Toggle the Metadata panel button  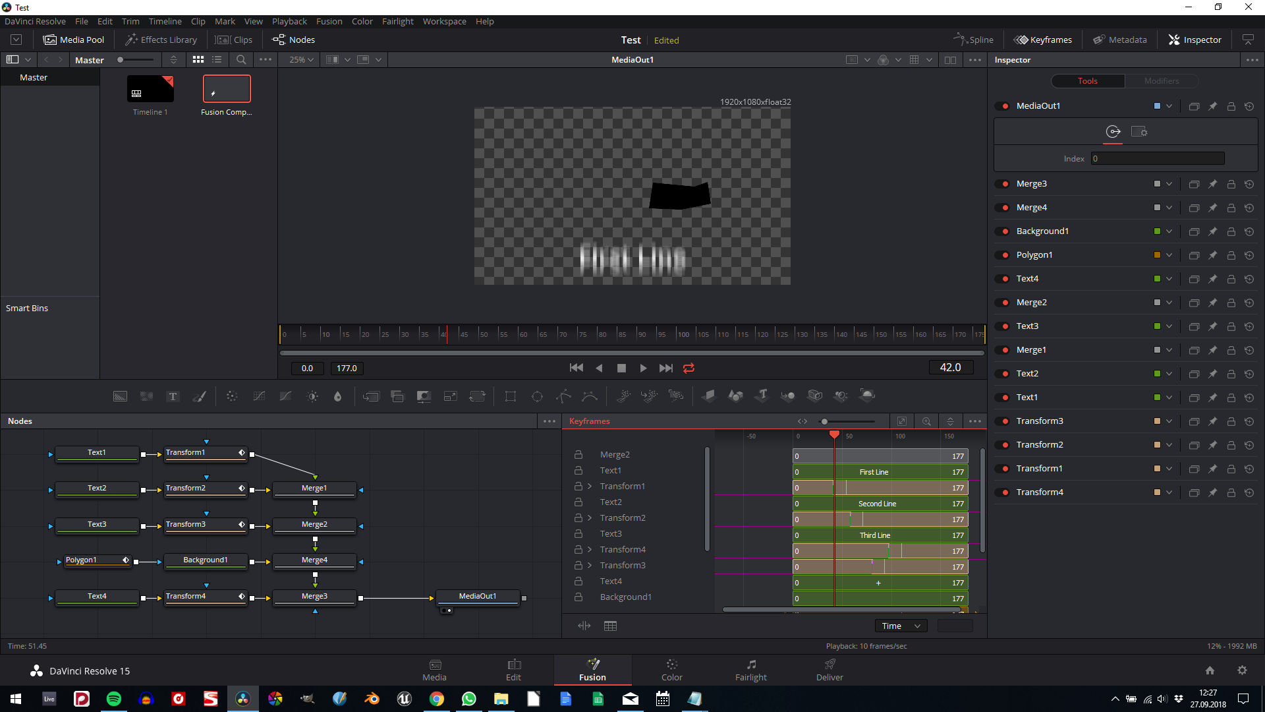(x=1120, y=40)
